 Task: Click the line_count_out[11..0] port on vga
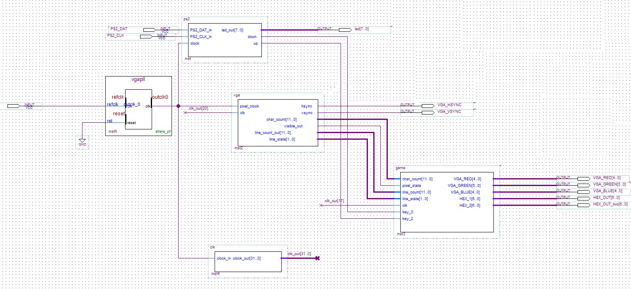[x=273, y=133]
